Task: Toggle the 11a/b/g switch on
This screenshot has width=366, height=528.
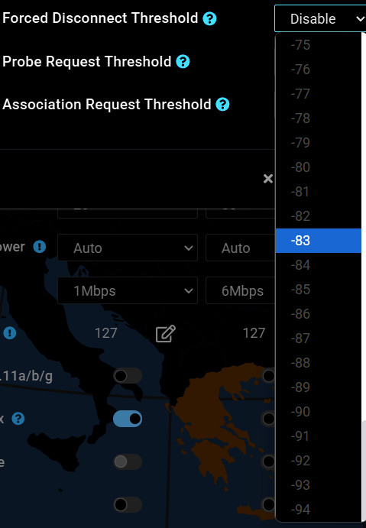Action: [128, 376]
